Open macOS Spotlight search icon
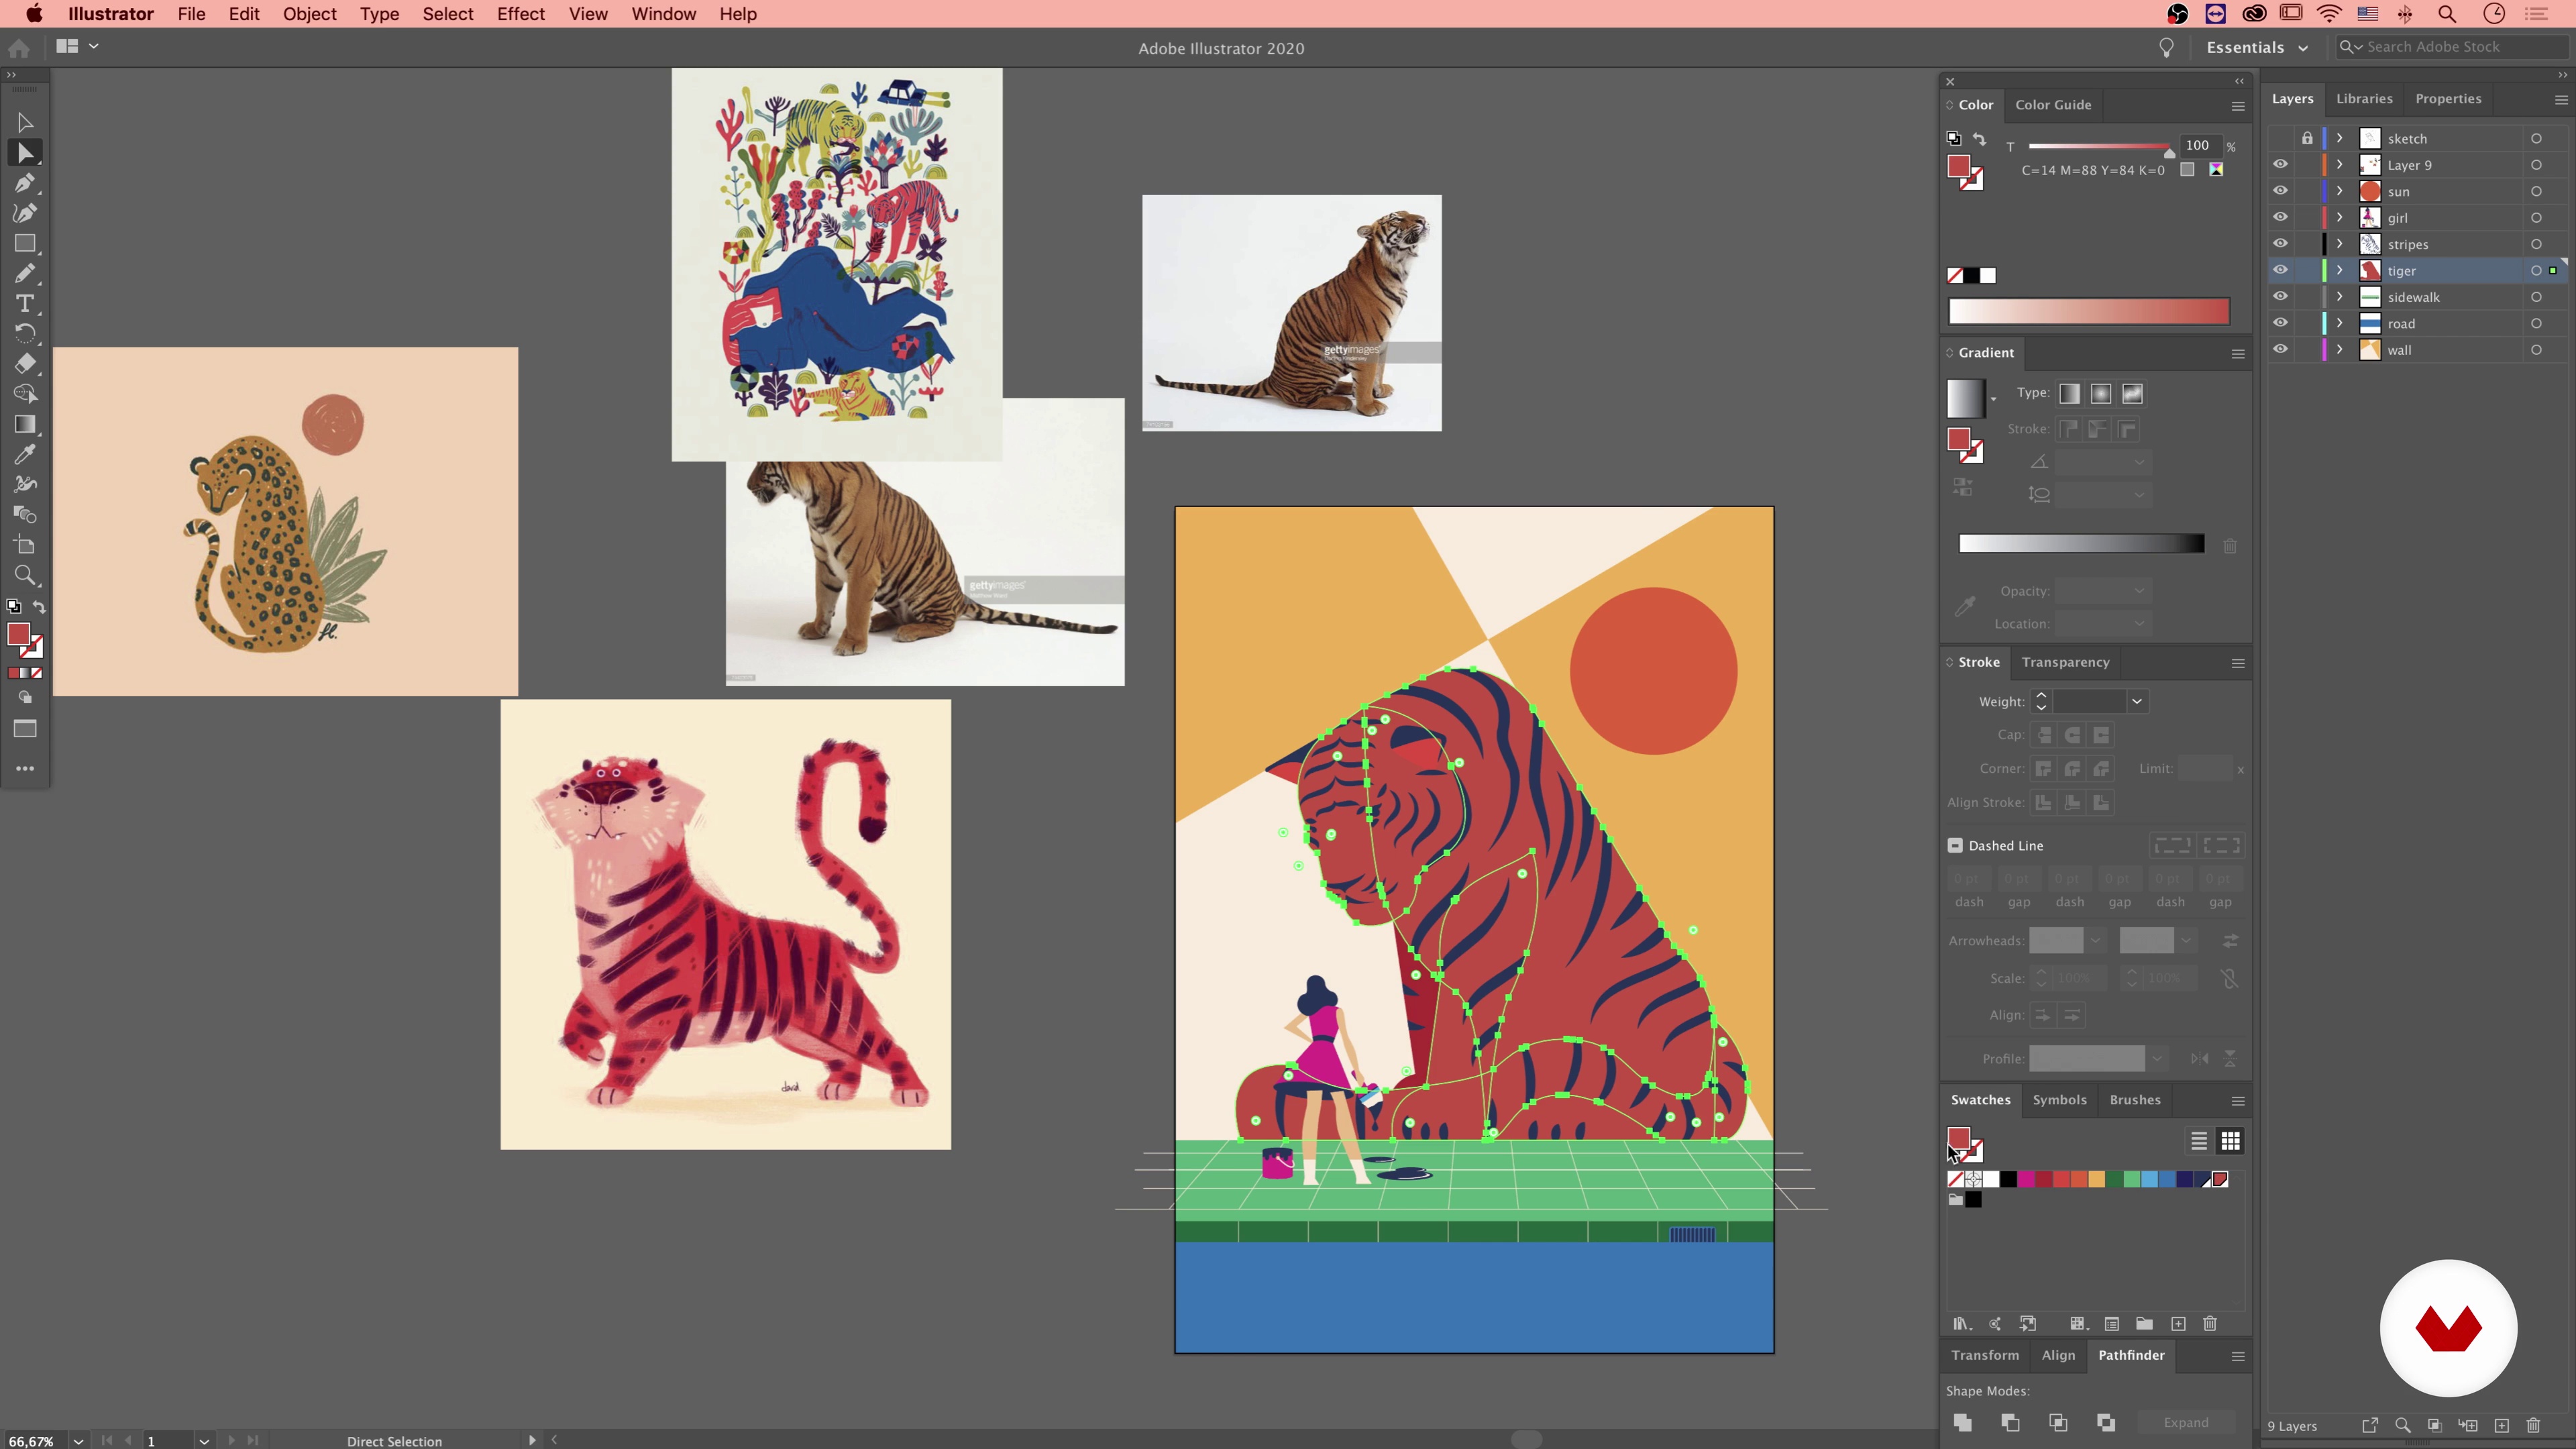2576x1449 pixels. (x=2446, y=14)
